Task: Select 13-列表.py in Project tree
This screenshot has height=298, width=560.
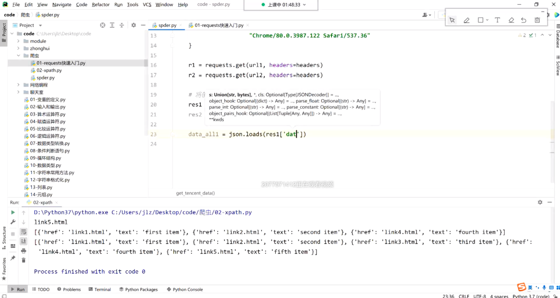Action: click(41, 187)
